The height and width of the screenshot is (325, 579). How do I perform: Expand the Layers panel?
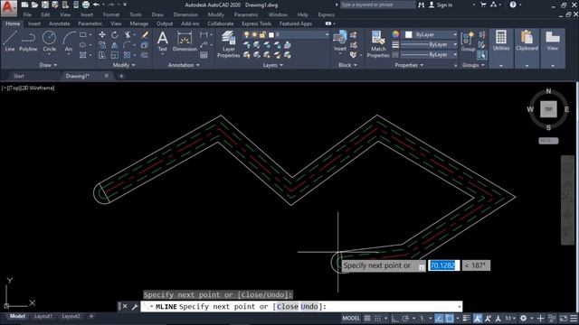(273, 65)
